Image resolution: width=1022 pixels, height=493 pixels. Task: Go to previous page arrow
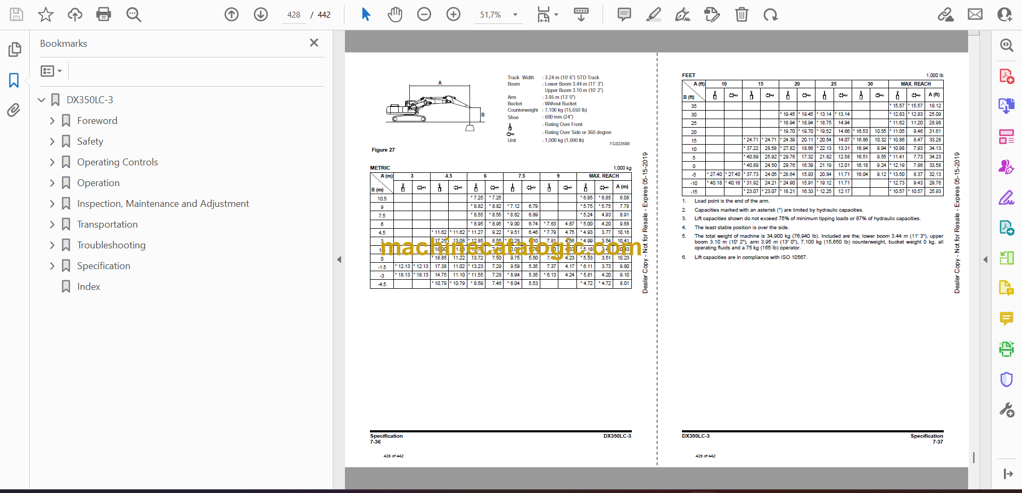tap(232, 14)
